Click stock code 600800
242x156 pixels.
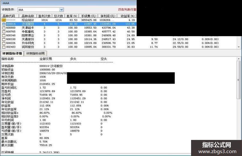[x=11, y=28]
